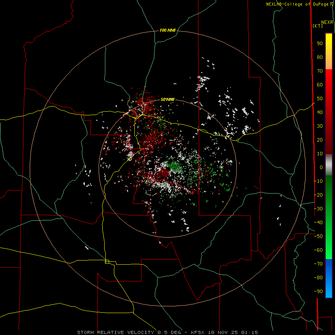The image size is (335, 335).
Task: Click the positive 80 scale value
Action: [320, 57]
